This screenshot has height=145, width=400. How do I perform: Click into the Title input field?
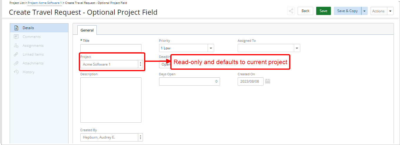pos(111,48)
